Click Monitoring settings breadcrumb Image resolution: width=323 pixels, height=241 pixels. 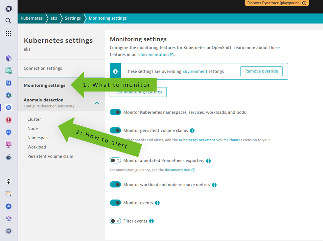tap(108, 18)
